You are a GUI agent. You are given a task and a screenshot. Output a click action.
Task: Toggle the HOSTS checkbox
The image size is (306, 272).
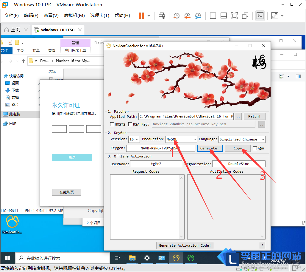(112, 124)
